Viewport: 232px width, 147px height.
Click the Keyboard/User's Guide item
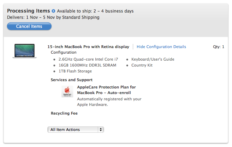152,59
